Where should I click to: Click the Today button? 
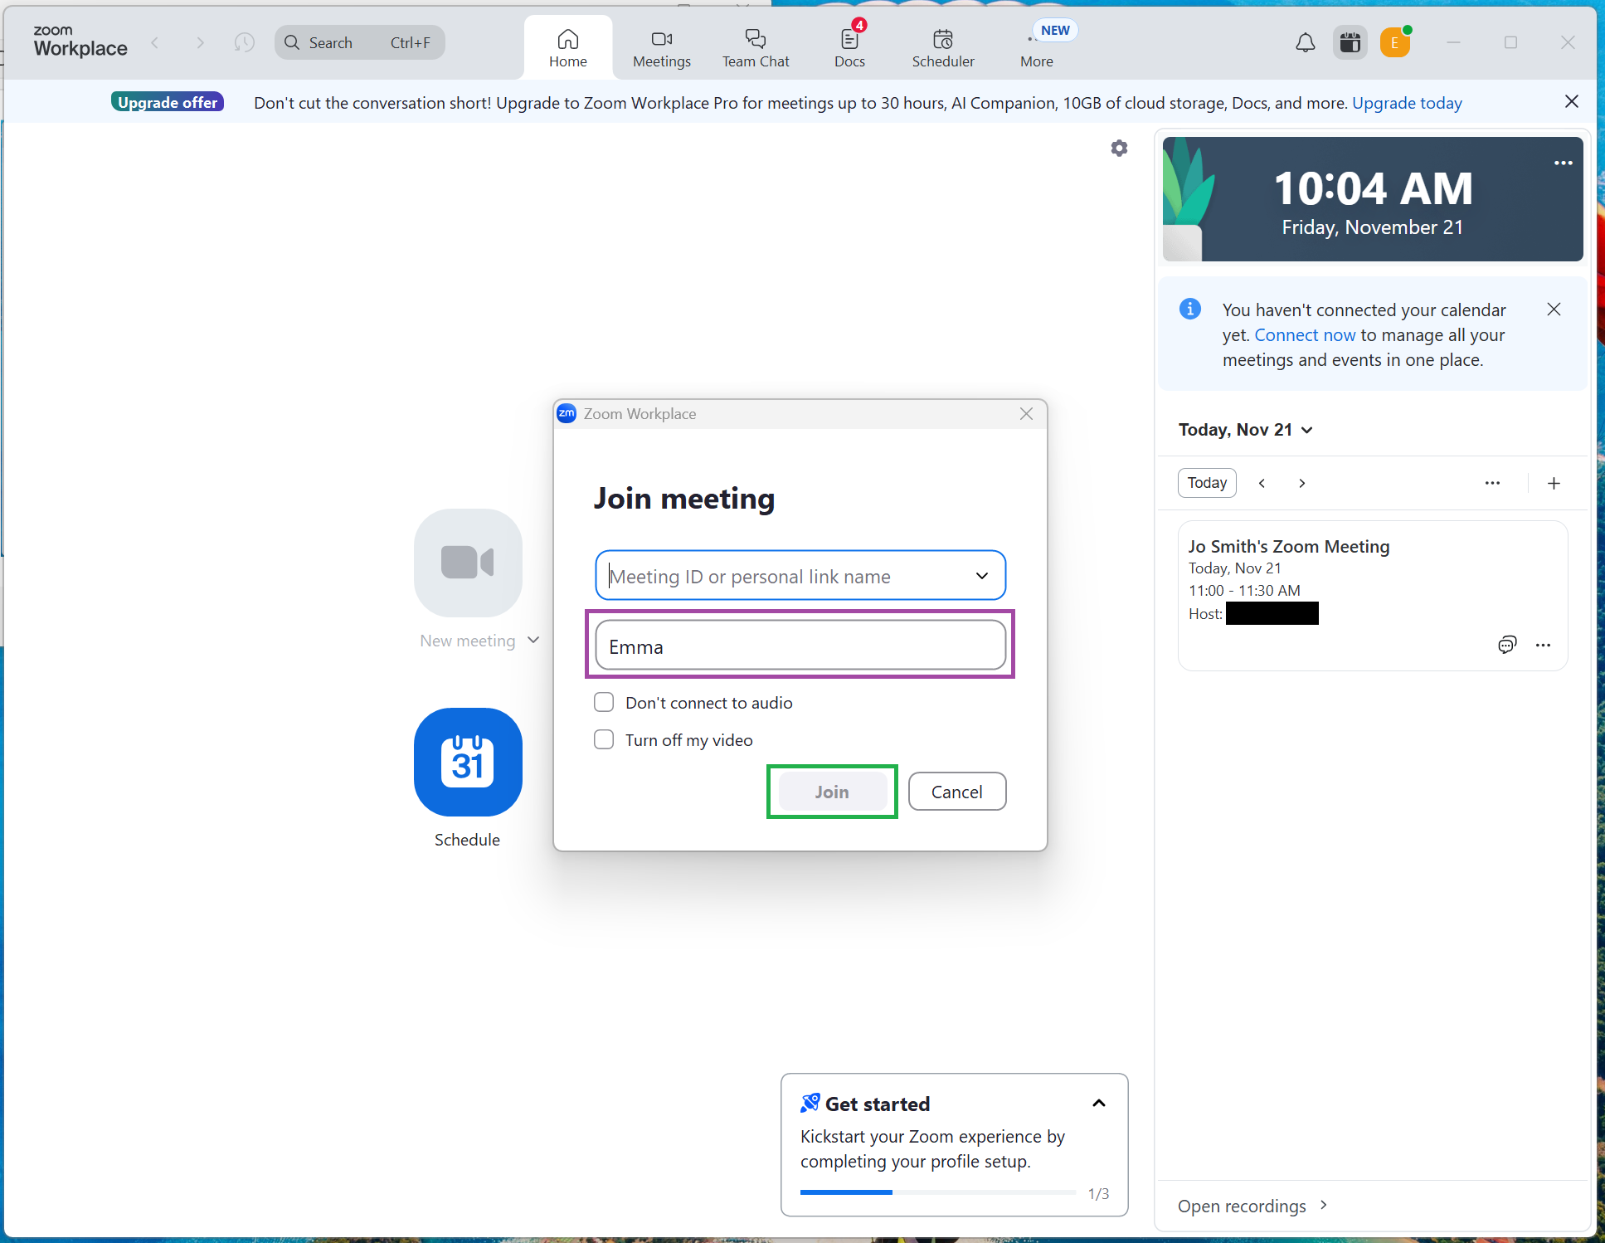point(1207,483)
